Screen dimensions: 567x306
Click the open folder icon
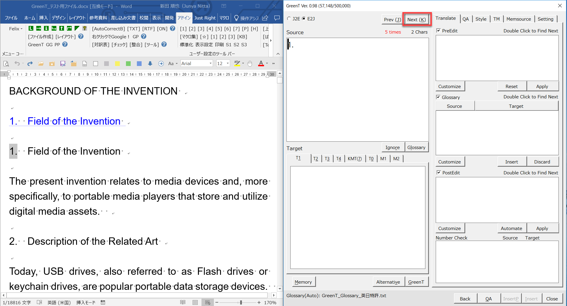[x=41, y=64]
